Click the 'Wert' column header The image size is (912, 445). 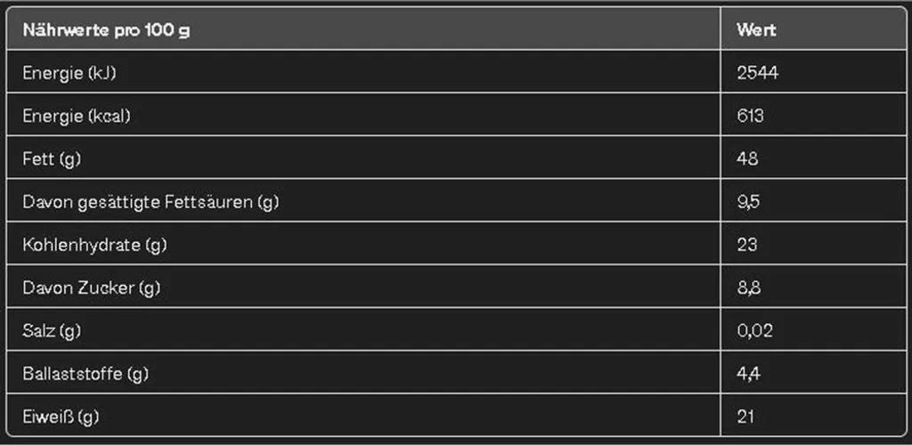click(x=756, y=30)
